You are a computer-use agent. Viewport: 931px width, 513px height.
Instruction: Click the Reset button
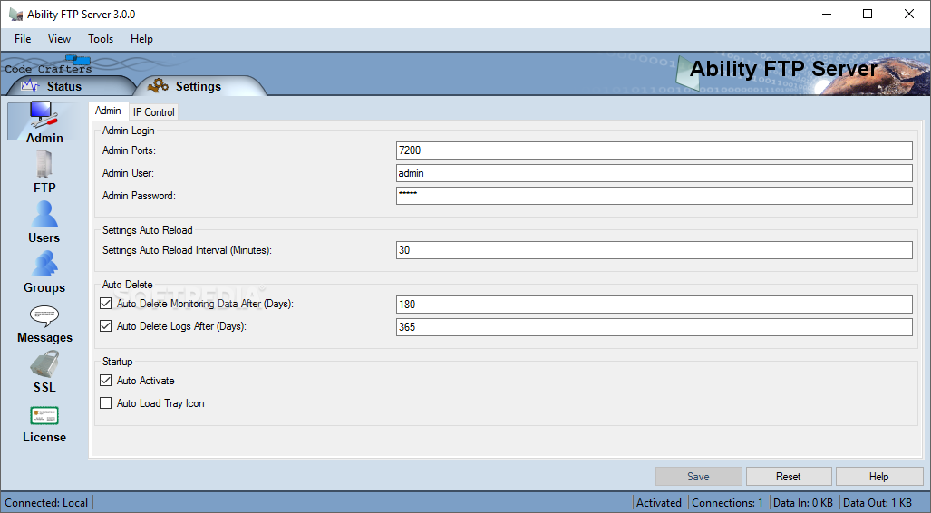789,476
